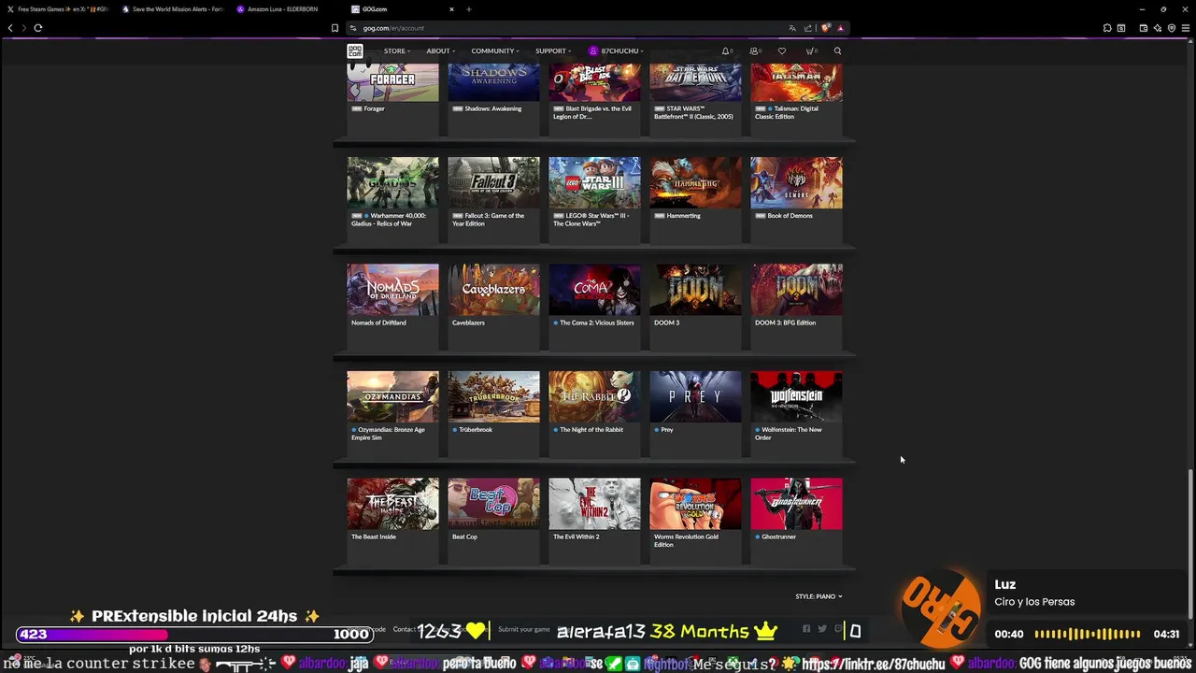
Task: Expand the ABOUT dropdown menu
Action: coord(440,51)
